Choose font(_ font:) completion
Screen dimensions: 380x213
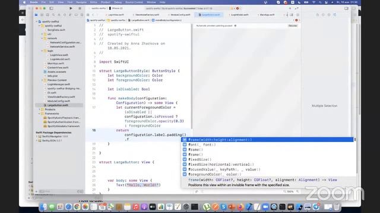pos(268,144)
